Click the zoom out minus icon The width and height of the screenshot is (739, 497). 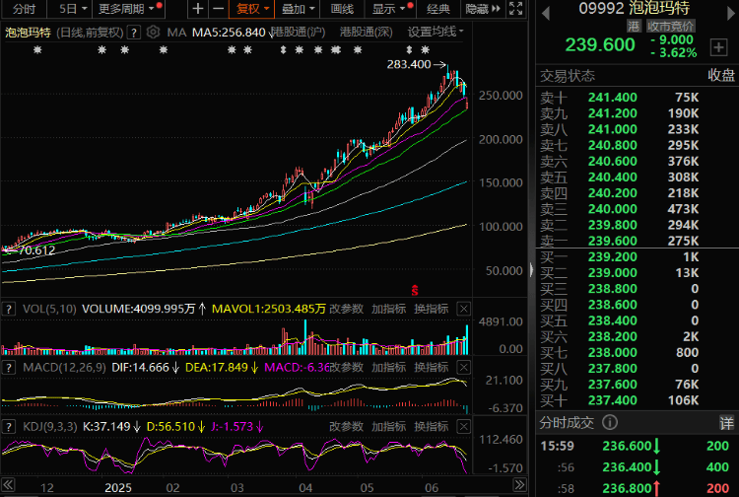[218, 9]
